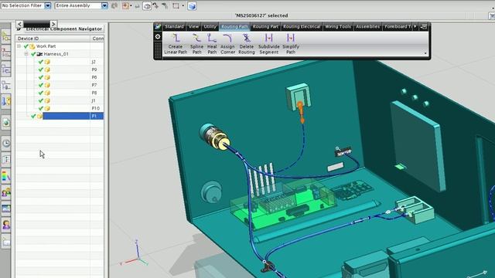Open the assembly navigator sidebar icon at top
Screen dimensions: 495x278
pyautogui.click(x=6, y=37)
